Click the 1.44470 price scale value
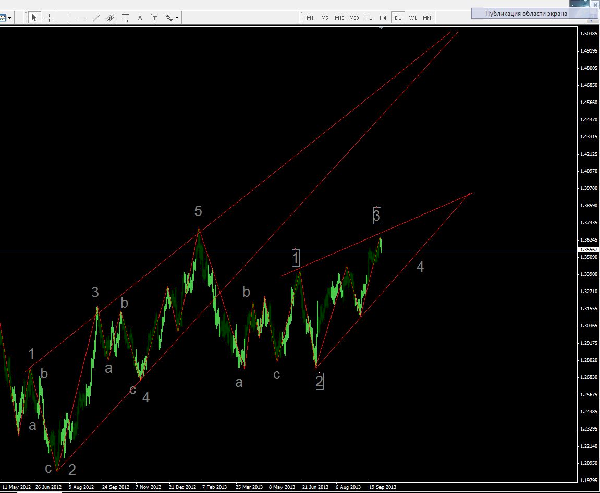Screen dimensions: 600x493 point(589,119)
